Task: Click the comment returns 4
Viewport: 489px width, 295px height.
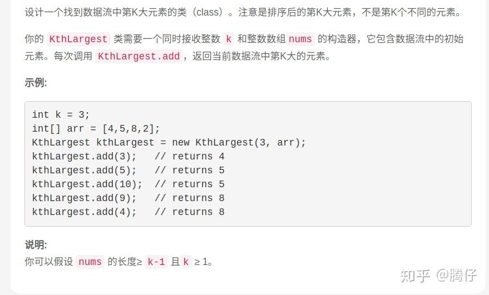Action: pyautogui.click(x=190, y=156)
